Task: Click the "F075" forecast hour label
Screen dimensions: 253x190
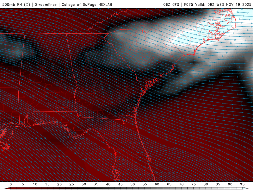Action: click(188, 4)
